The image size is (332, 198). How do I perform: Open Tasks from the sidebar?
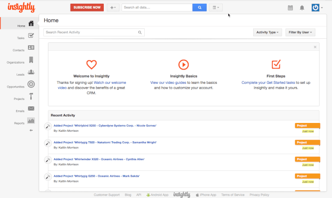pos(31,36)
